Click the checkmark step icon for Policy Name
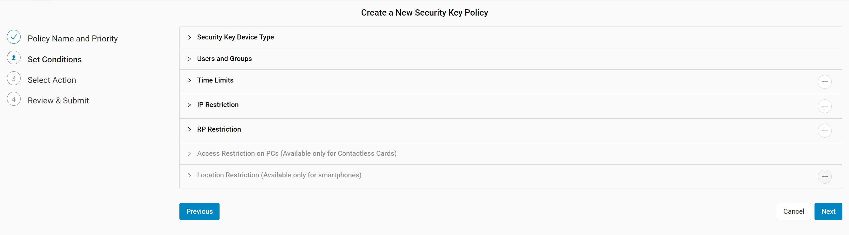 14,37
